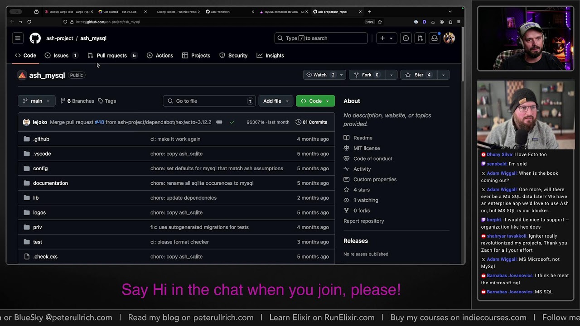Screen dimensions: 580x326
Task: Click the GitHub Octocat logo
Action: click(35, 38)
